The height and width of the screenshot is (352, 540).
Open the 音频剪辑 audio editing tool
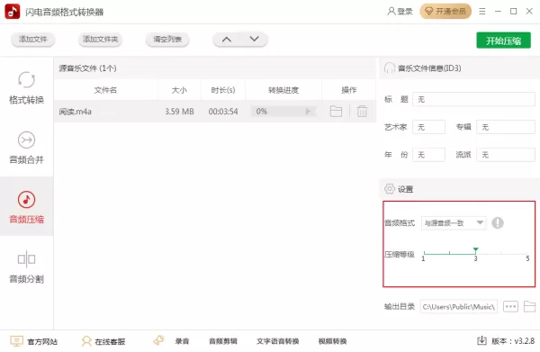point(223,341)
